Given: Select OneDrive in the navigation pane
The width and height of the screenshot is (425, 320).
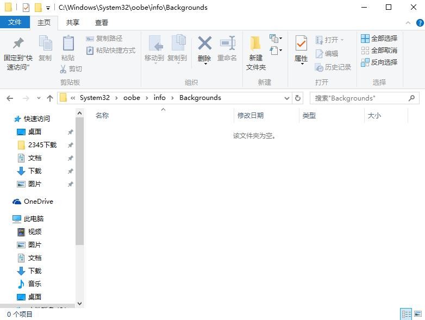Looking at the screenshot, I should click(38, 202).
